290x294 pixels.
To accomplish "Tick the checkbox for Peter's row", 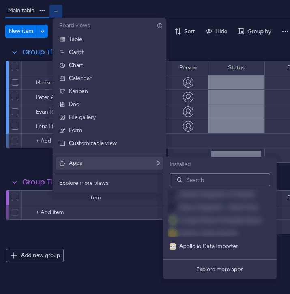I will tap(15, 97).
